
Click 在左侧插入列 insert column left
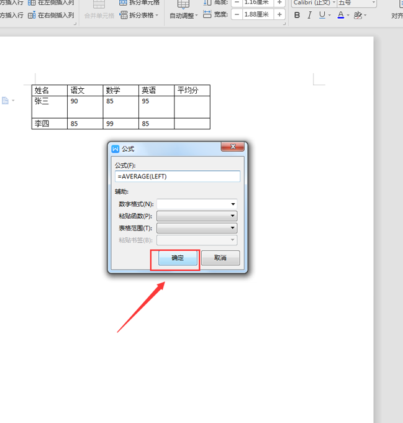[x=51, y=2]
